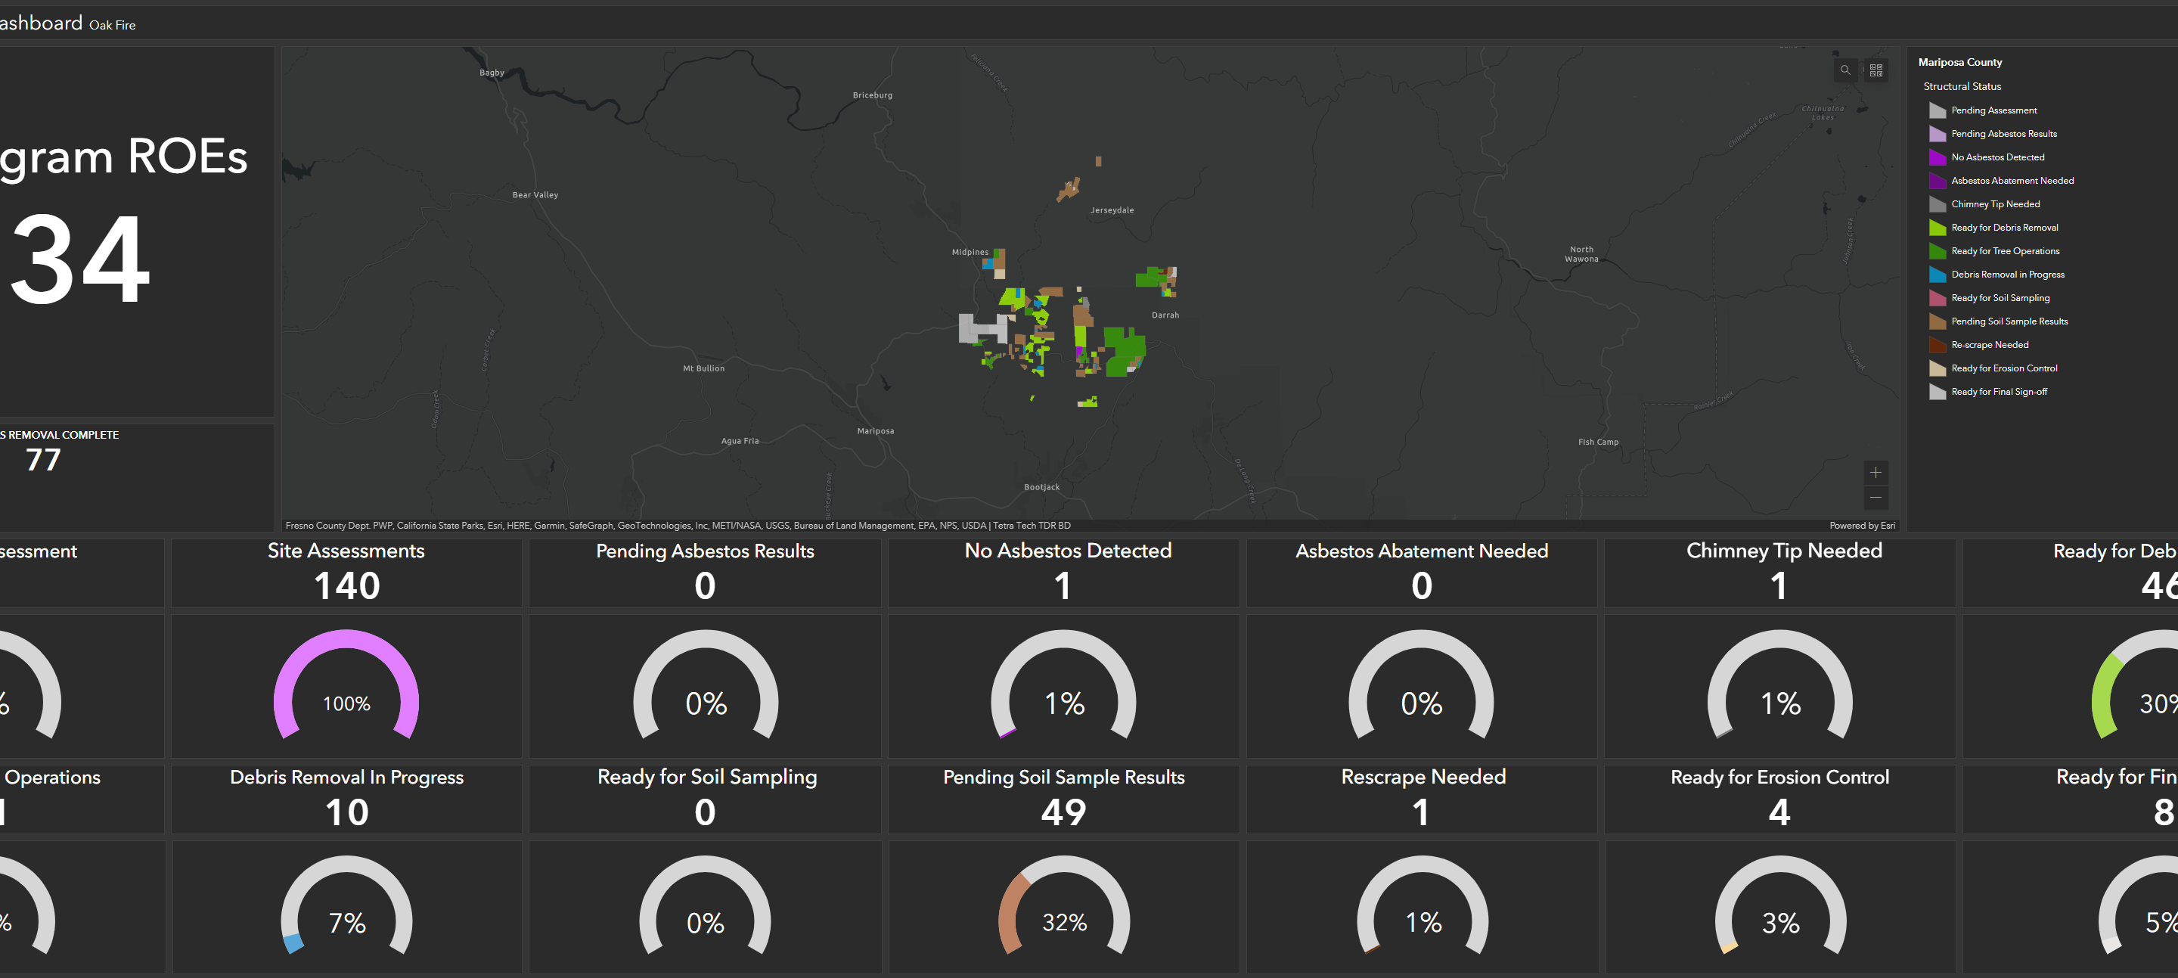Screen dimensions: 2178x978
Task: Click the large green parcel near Darrah
Action: point(1124,348)
